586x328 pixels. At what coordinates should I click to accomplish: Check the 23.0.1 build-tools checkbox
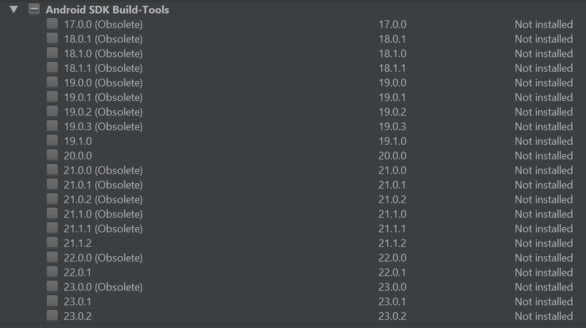tap(53, 301)
